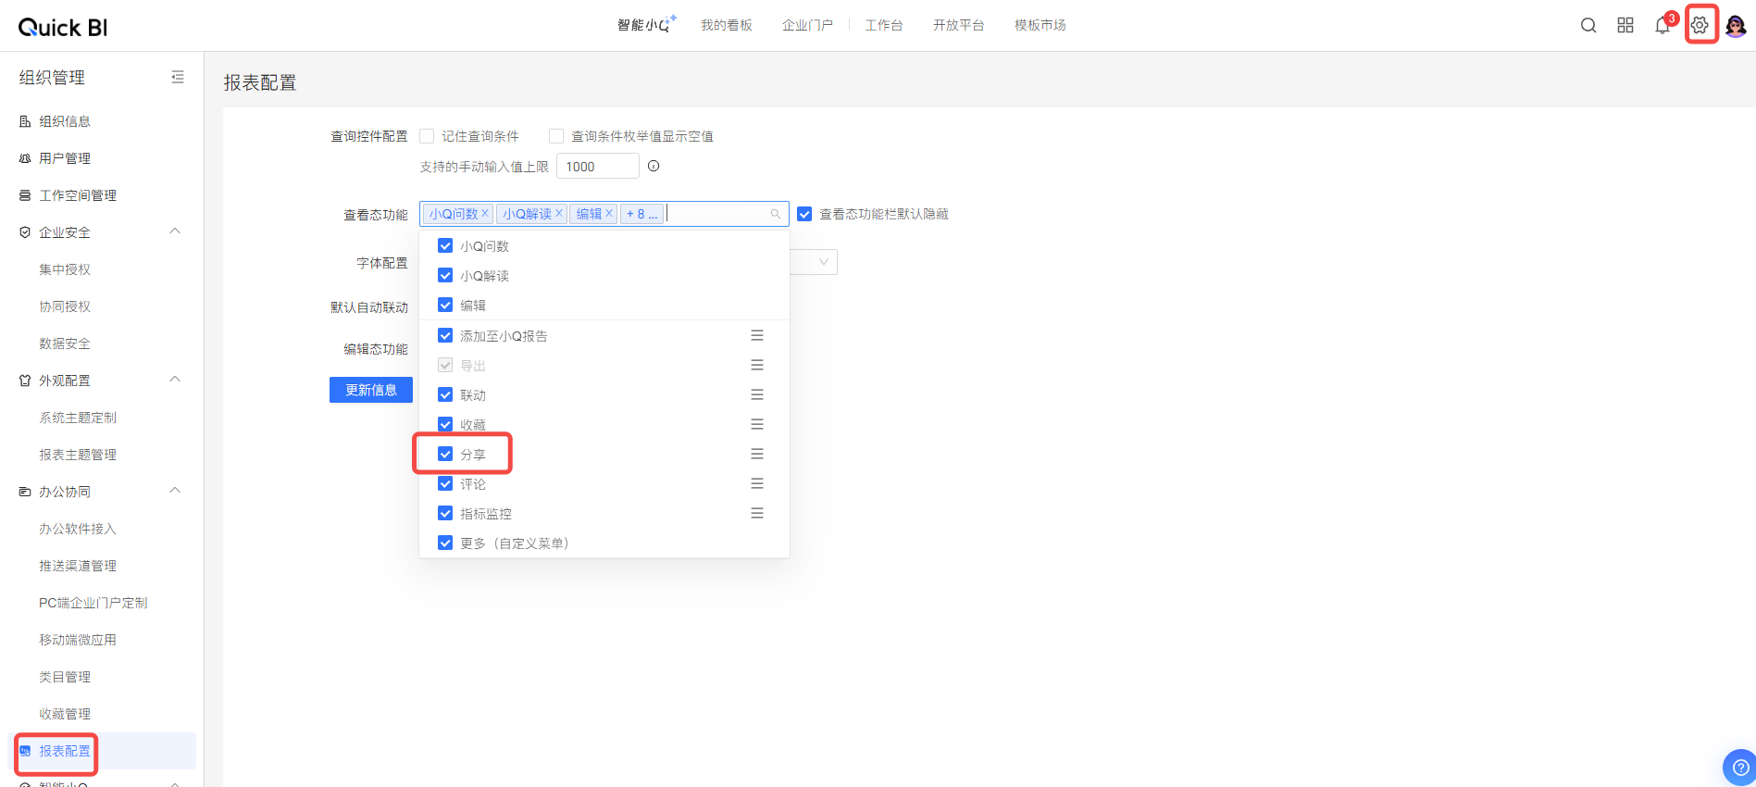
Task: Collapse the sidebar using the menu-fold icon
Action: click(178, 77)
